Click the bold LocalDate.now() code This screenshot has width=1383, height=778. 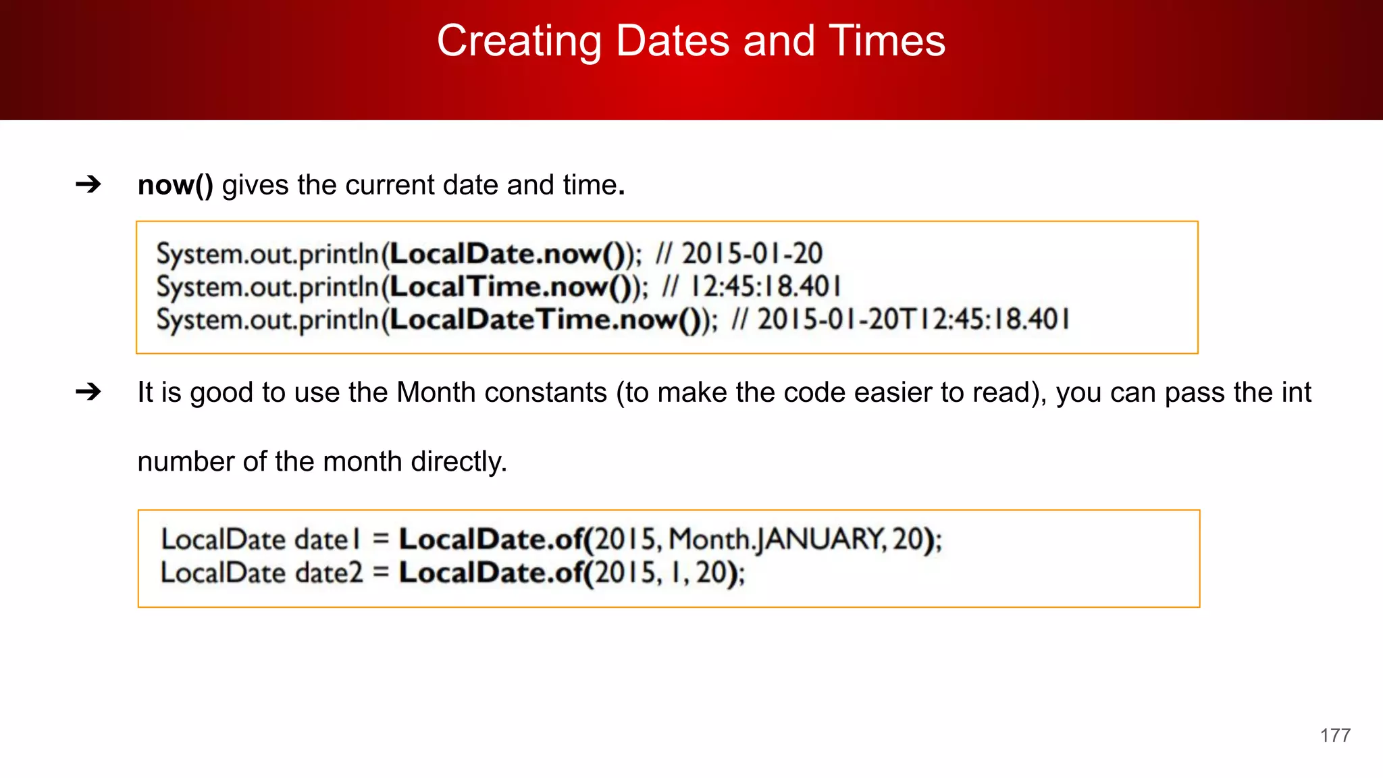pyautogui.click(x=509, y=254)
